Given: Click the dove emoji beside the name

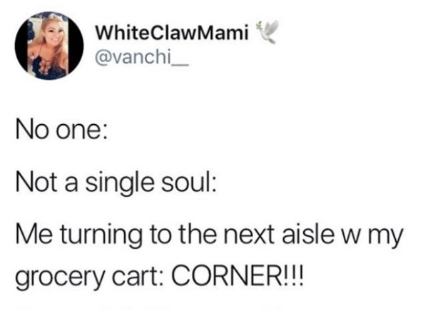Looking at the screenshot, I should 267,32.
